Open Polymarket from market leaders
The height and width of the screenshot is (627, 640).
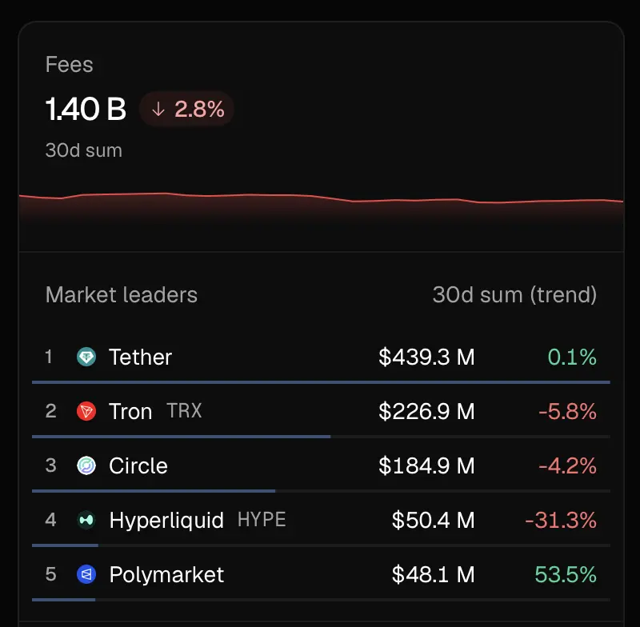[166, 575]
